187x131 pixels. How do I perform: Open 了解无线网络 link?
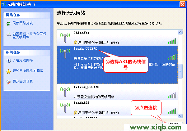[23, 60]
